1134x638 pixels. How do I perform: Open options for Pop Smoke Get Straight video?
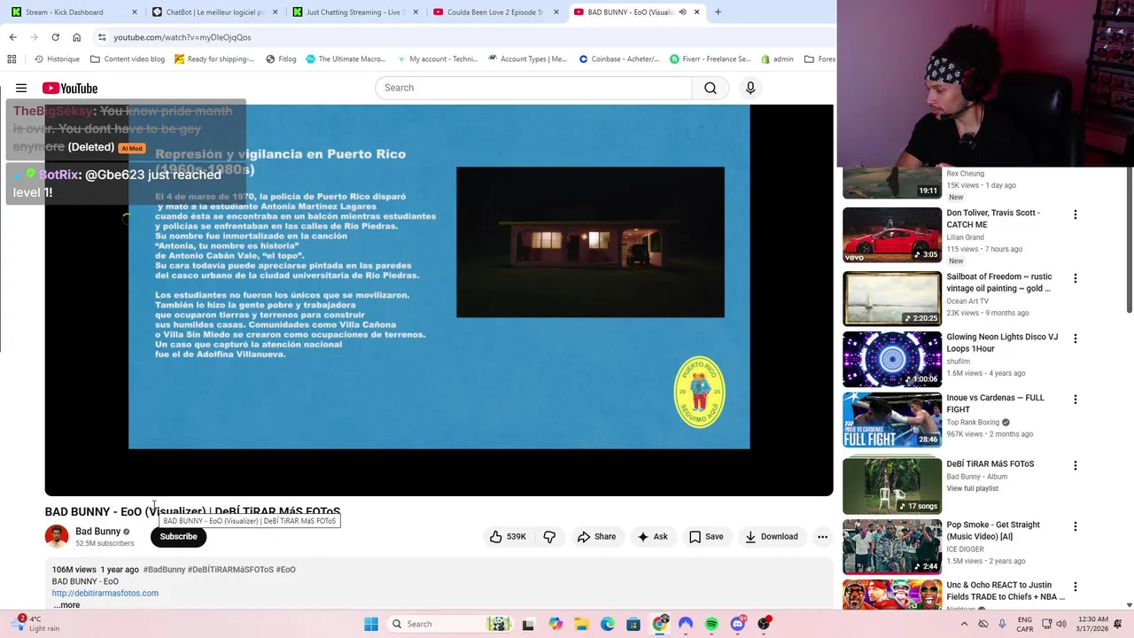pyautogui.click(x=1075, y=526)
